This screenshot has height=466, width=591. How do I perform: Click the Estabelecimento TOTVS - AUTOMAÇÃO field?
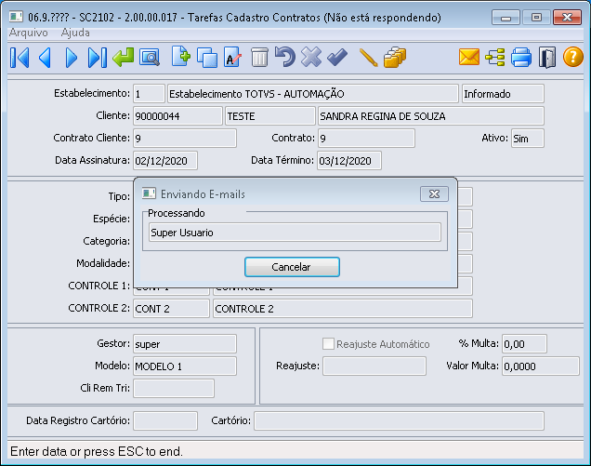pyautogui.click(x=312, y=94)
